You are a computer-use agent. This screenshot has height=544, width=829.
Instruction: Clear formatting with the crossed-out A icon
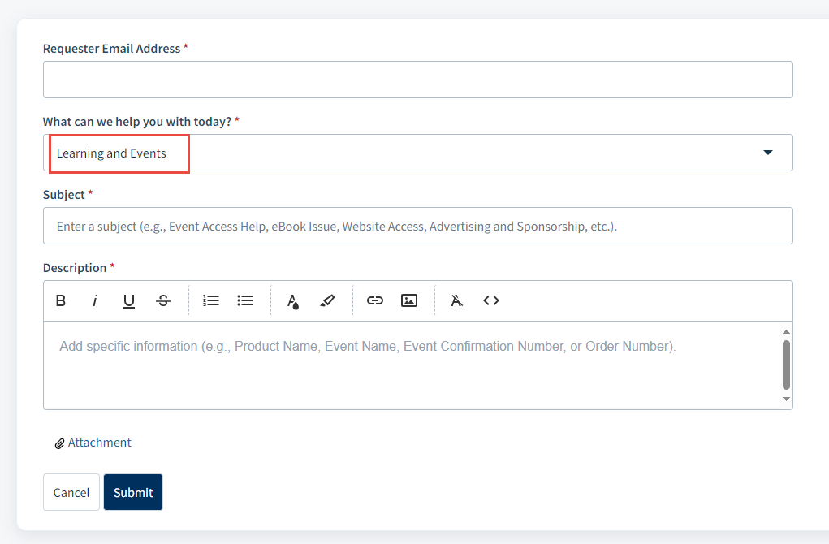(457, 300)
